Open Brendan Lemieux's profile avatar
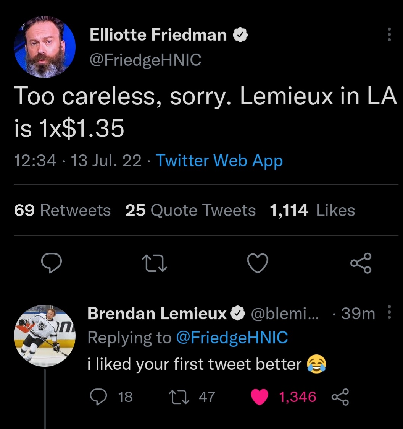The height and width of the screenshot is (429, 403). [45, 335]
